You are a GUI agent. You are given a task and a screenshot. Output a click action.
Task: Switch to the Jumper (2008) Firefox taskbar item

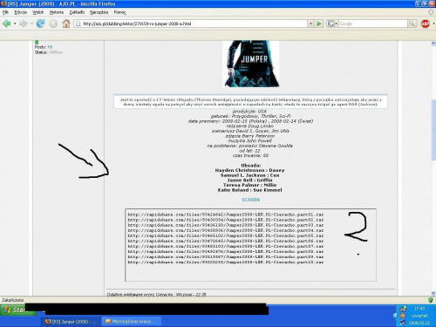click(x=72, y=322)
